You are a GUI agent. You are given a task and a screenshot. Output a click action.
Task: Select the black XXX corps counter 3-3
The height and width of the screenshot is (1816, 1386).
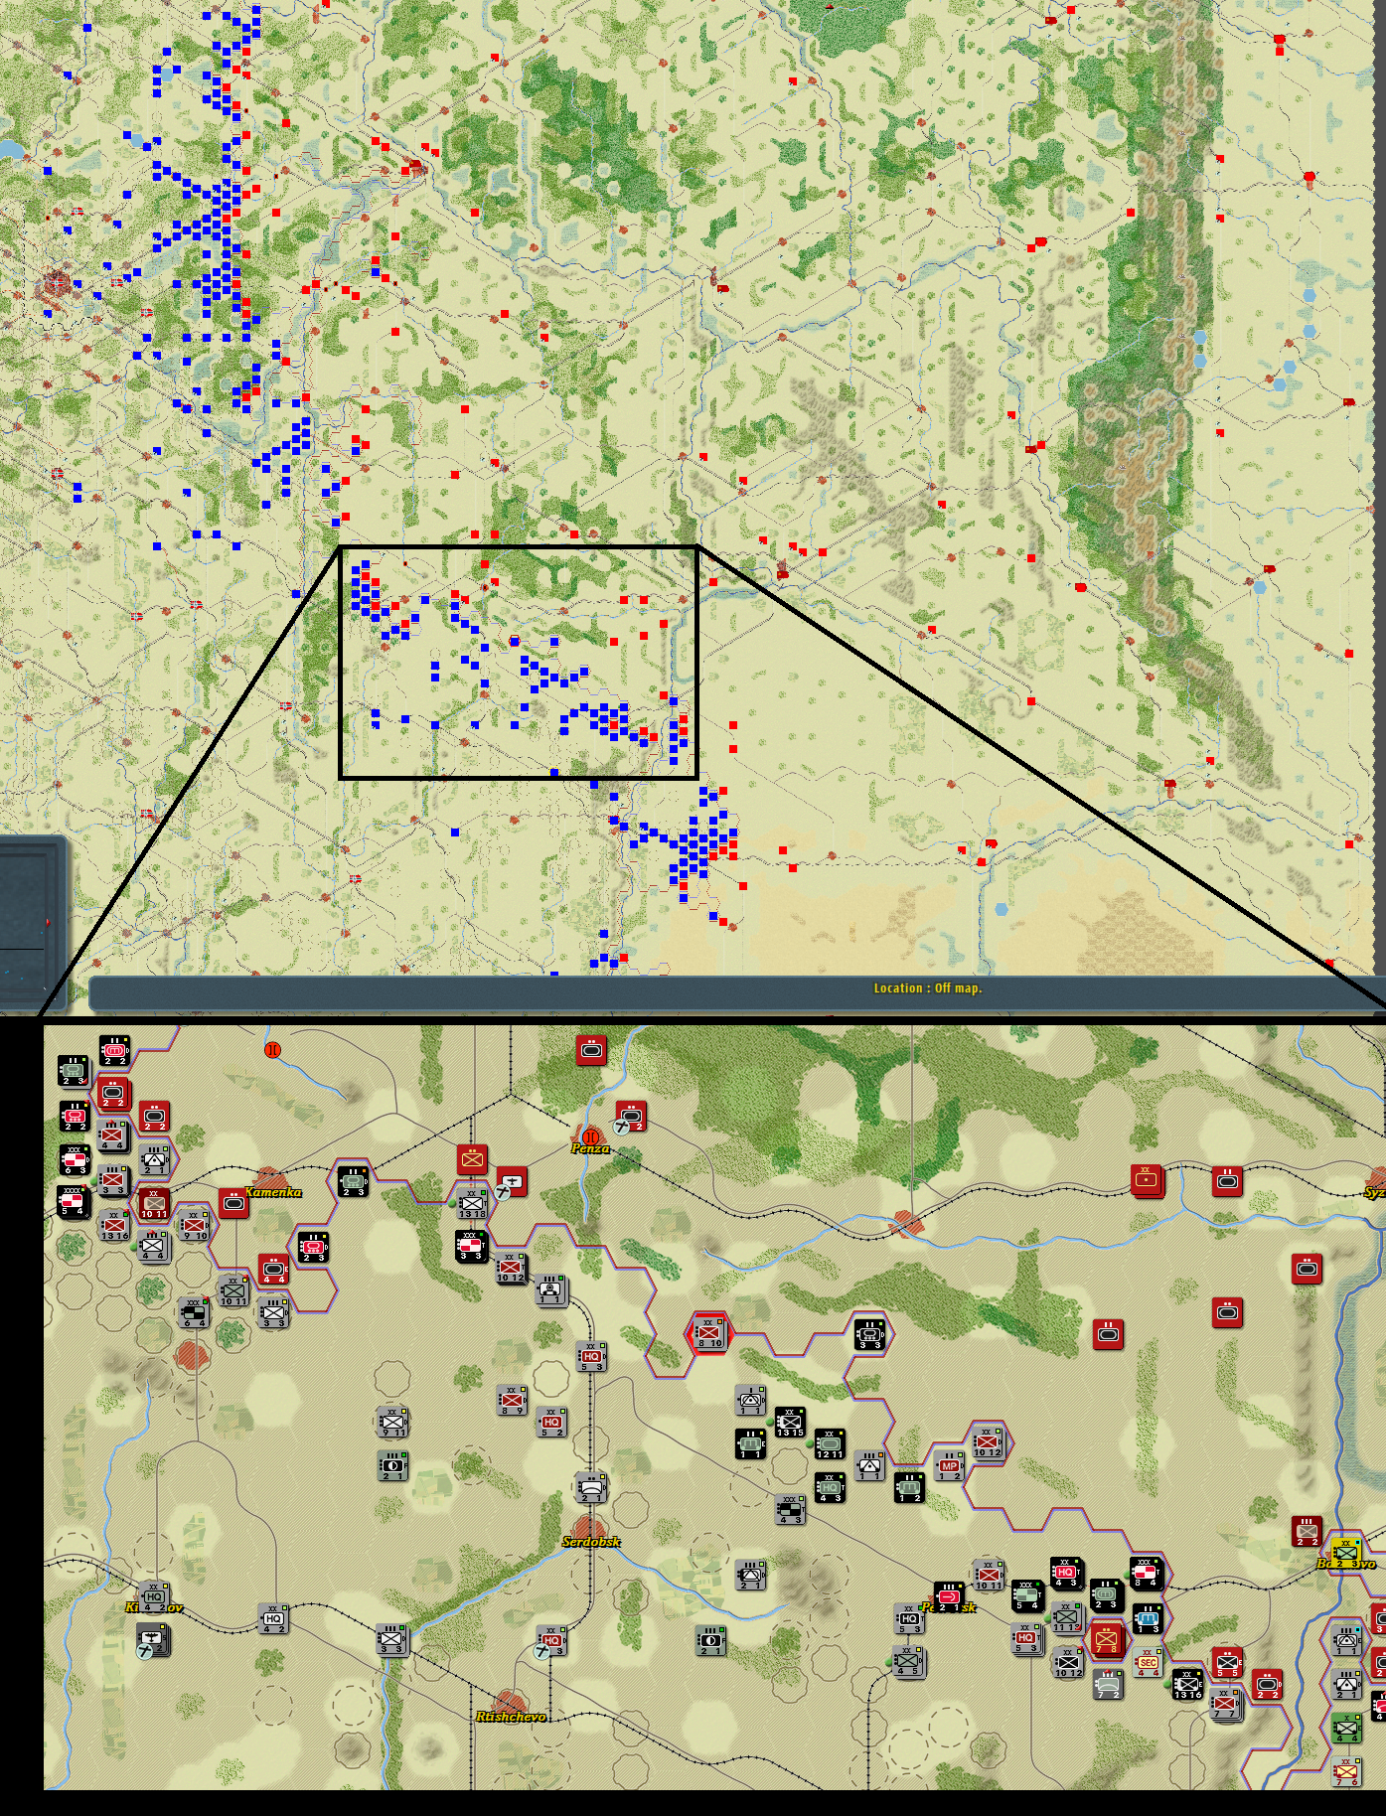click(471, 1246)
